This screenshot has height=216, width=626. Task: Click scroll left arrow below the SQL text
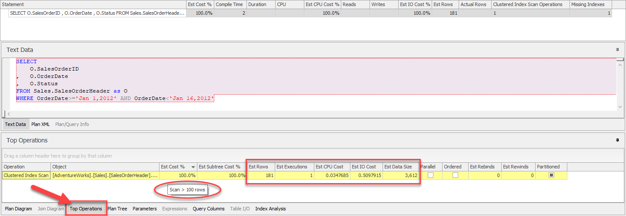point(9,114)
